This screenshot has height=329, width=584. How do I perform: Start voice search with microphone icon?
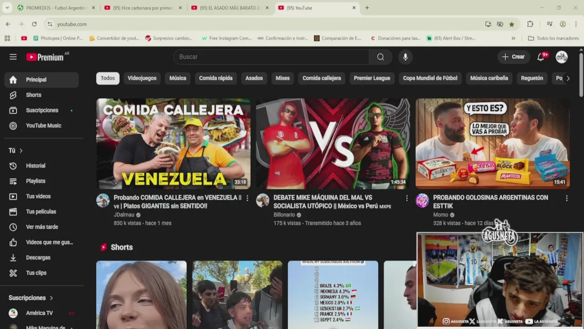pyautogui.click(x=405, y=57)
